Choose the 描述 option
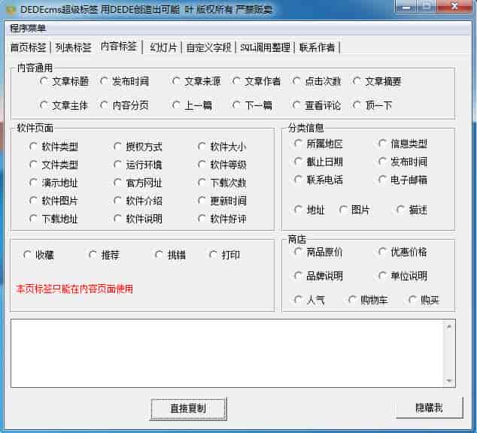 click(412, 210)
